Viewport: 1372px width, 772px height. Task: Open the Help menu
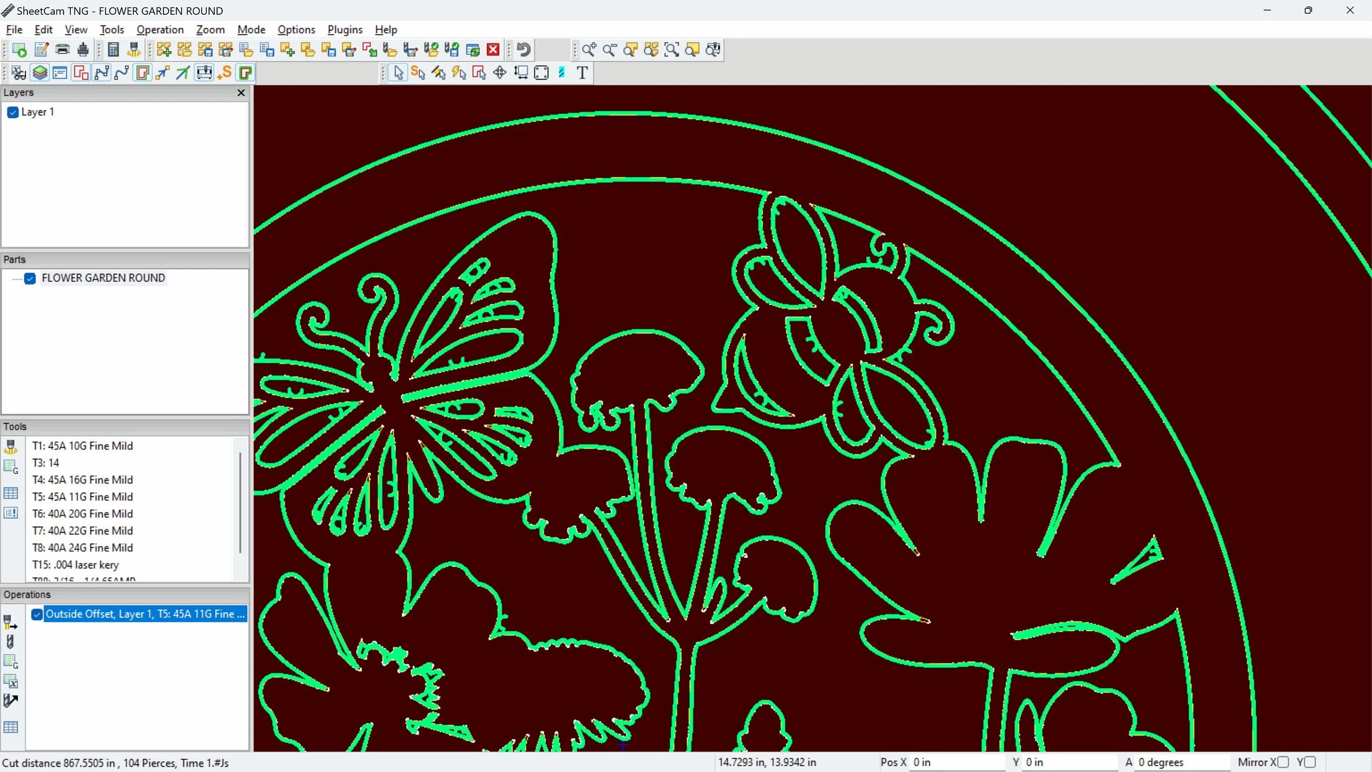tap(386, 30)
